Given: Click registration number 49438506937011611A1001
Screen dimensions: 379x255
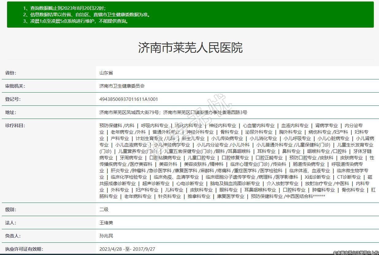Looking at the screenshot, I should 129,99.
